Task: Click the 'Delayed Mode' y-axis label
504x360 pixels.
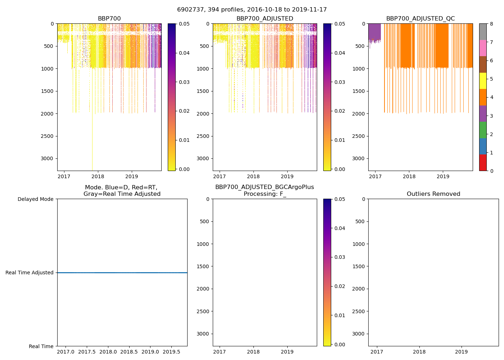Action: coord(35,199)
